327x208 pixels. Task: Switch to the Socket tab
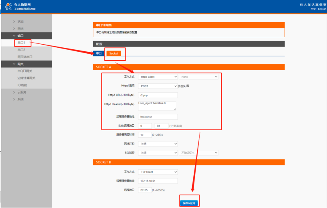114,53
